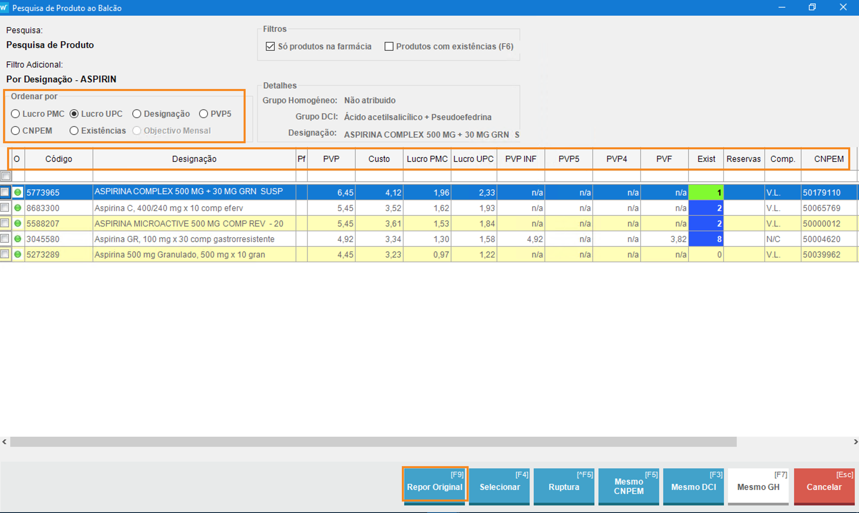Click green status icon for Aspirina C row
Viewport: 859px width, 513px height.
18,208
